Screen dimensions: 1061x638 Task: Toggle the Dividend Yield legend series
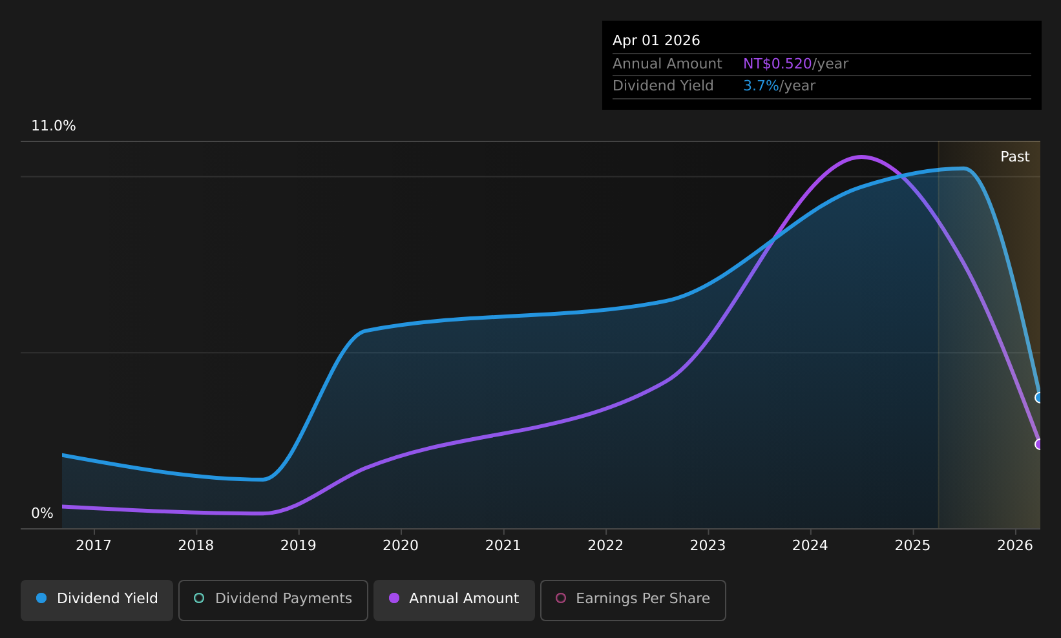pos(97,600)
